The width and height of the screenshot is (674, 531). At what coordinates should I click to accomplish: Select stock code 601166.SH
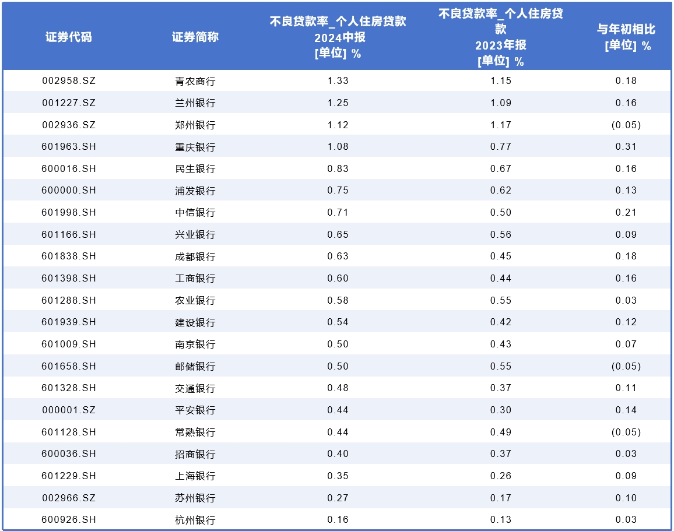[x=69, y=234]
